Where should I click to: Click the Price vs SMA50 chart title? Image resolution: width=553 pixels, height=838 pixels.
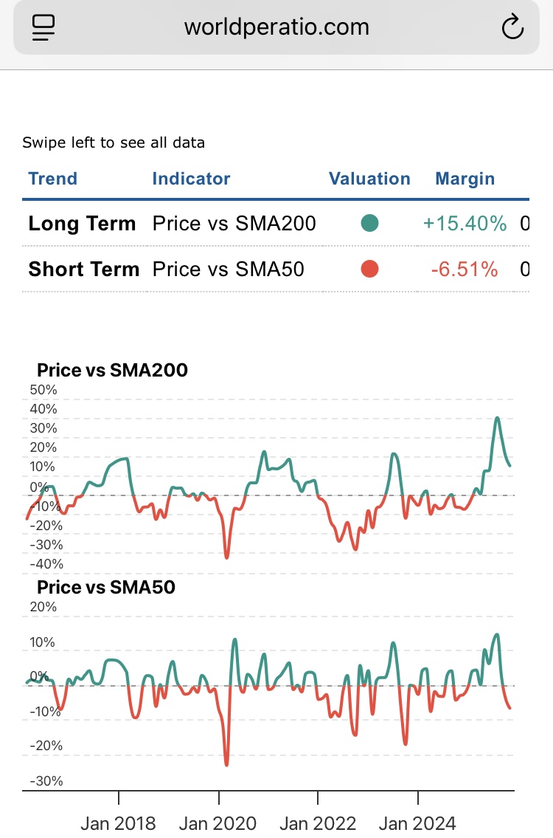pyautogui.click(x=106, y=587)
